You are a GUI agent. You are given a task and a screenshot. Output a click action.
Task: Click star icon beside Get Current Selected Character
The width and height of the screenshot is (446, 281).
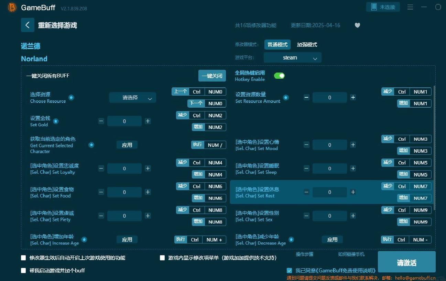click(91, 145)
